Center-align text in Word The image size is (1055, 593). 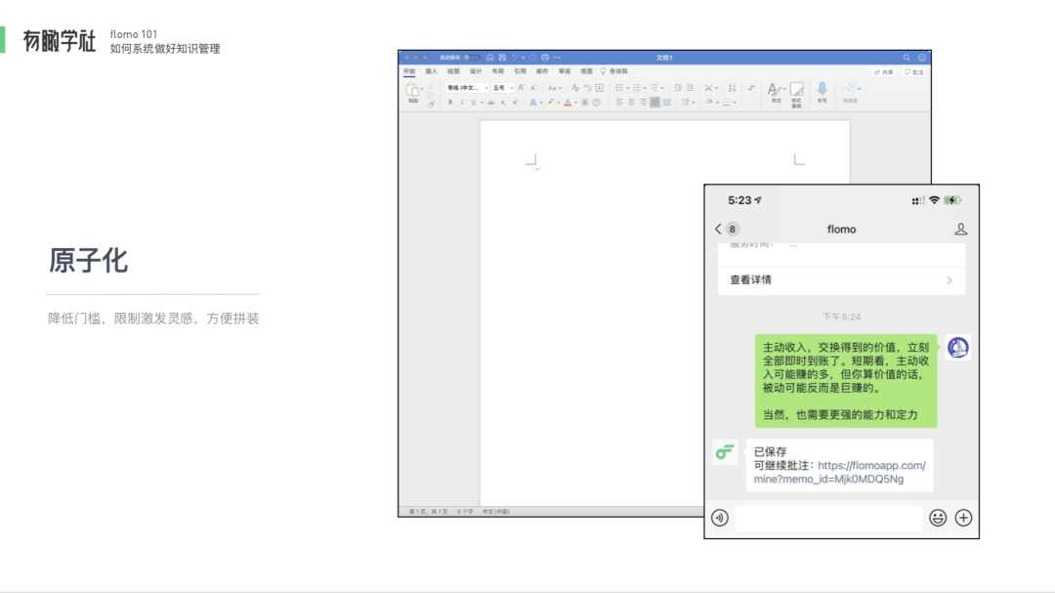pyautogui.click(x=631, y=103)
